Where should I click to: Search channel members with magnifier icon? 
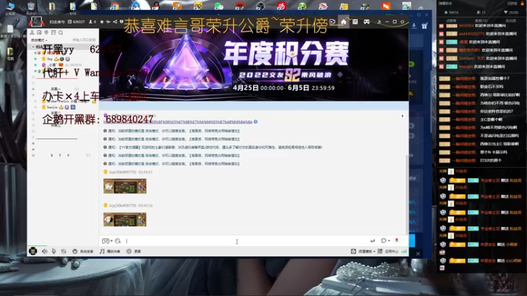[61, 32]
